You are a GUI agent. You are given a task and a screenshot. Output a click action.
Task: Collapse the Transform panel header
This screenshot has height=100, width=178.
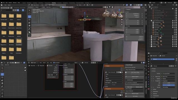pyautogui.click(x=128, y=9)
